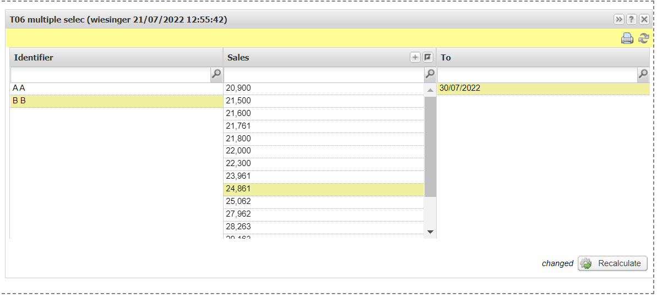Focus the Sales filter input field

click(x=324, y=75)
